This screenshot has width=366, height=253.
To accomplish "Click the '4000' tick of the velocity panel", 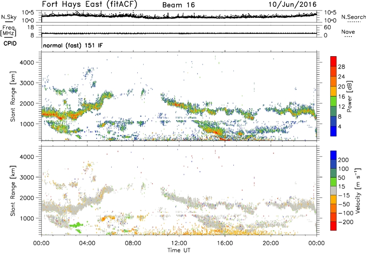I will (27, 157).
